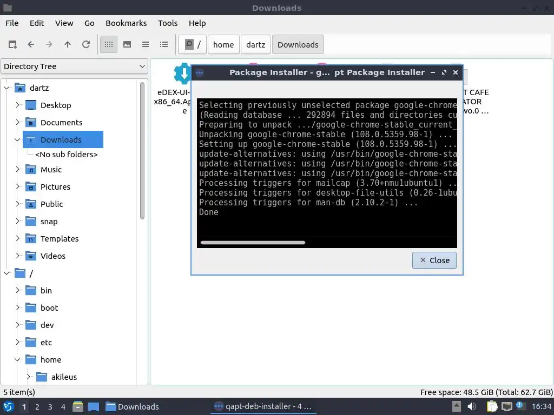Viewport: 554px width, 415px height.
Task: Expand the Music folder node
Action: pyautogui.click(x=17, y=169)
